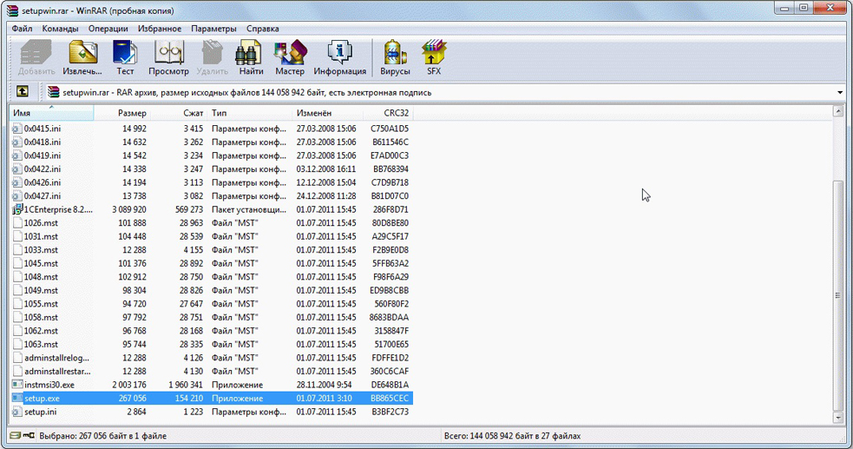Click the file icon of setup.exe
853x449 pixels.
[x=17, y=399]
